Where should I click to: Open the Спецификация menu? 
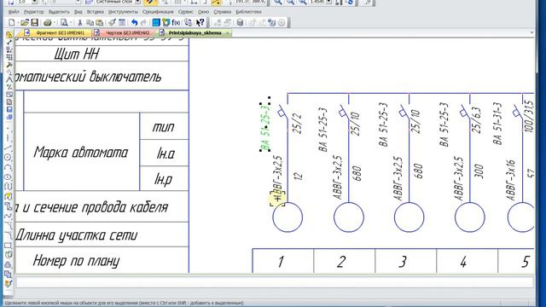158,12
